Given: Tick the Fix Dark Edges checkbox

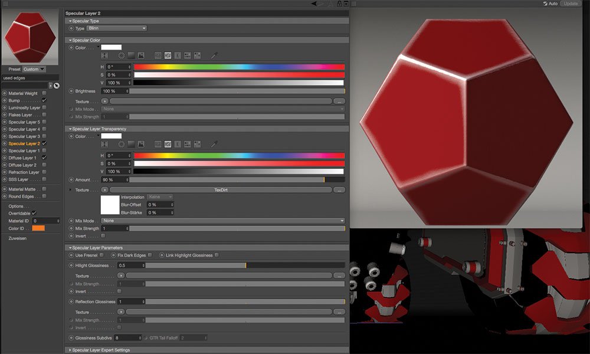Looking at the screenshot, I should coord(150,255).
